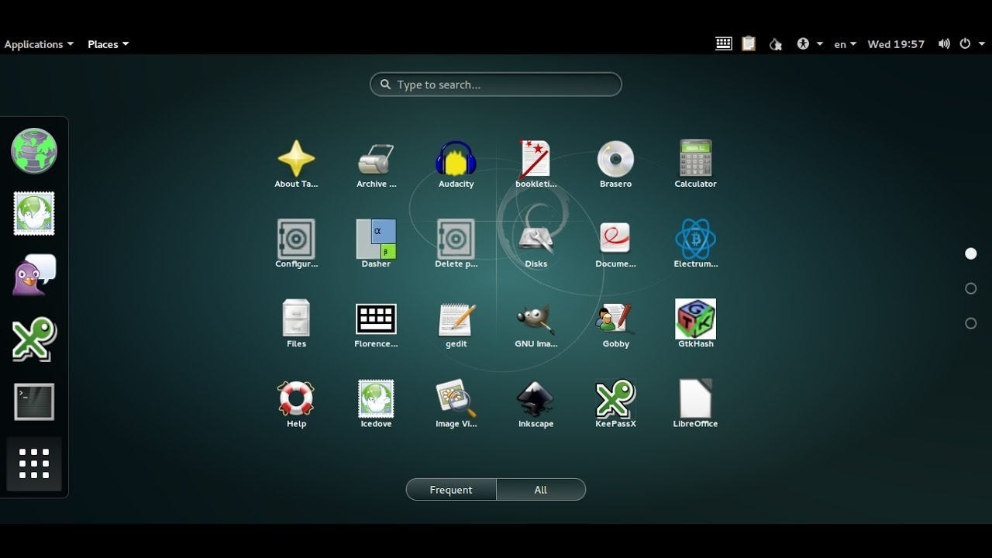This screenshot has height=558, width=992.
Task: Launch the Disks utility
Action: [536, 243]
